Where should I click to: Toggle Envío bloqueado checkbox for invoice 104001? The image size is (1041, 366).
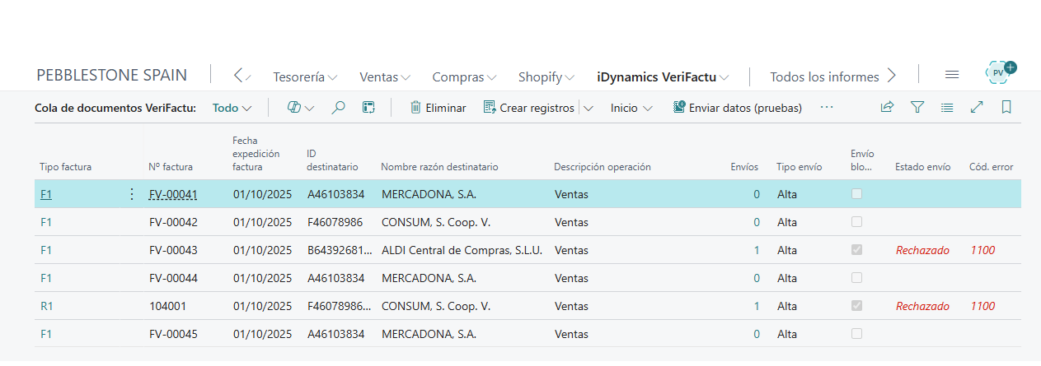click(x=856, y=306)
